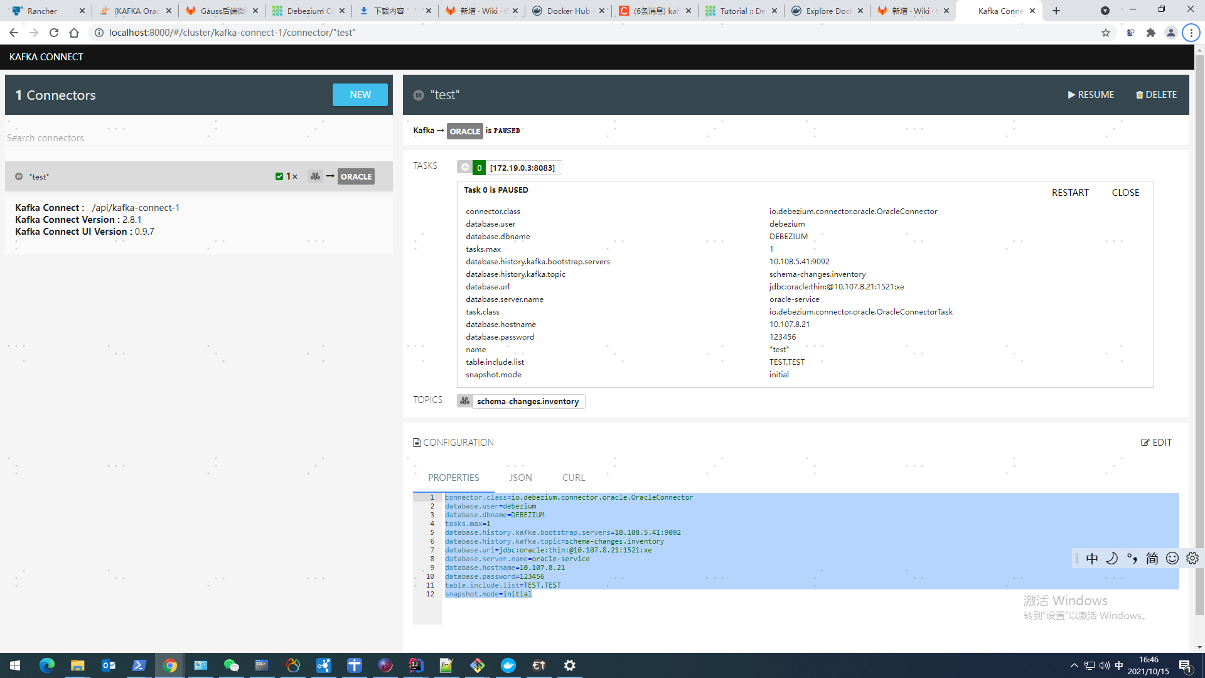
Task: Close the Explore Docker browser tab
Action: coord(860,11)
